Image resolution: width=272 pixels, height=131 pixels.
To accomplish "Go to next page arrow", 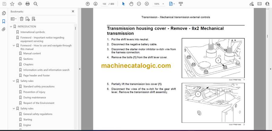I will pyautogui.click(x=96, y=4).
